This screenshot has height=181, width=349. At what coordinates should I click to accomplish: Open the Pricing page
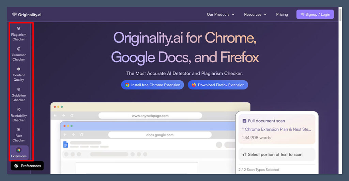coord(282,14)
